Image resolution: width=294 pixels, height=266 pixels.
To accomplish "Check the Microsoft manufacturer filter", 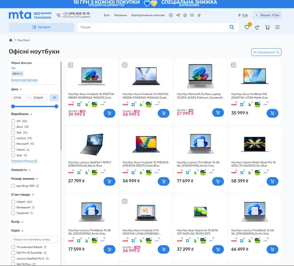I will click(x=13, y=144).
